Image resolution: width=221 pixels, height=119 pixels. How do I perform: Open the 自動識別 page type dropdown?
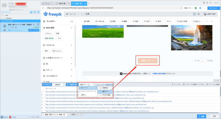[59, 85]
